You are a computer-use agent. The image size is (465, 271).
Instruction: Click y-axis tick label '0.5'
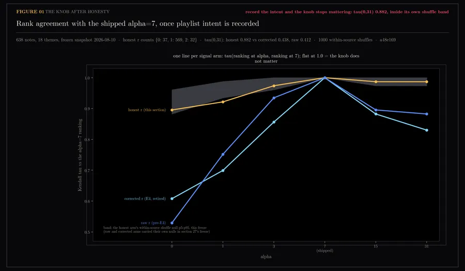tap(87, 232)
